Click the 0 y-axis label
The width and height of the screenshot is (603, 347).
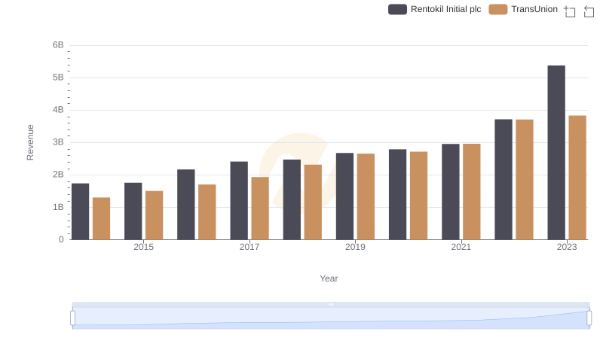point(61,239)
